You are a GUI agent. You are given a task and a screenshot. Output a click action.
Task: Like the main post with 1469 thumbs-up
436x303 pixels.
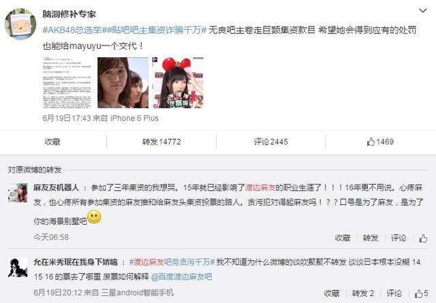[x=380, y=142]
